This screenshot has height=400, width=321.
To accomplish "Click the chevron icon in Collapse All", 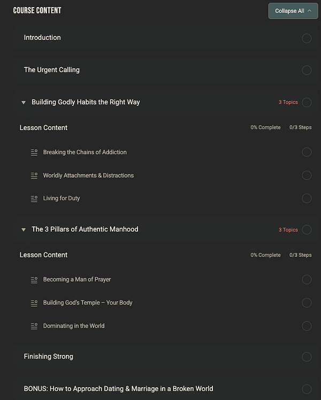I will (309, 11).
